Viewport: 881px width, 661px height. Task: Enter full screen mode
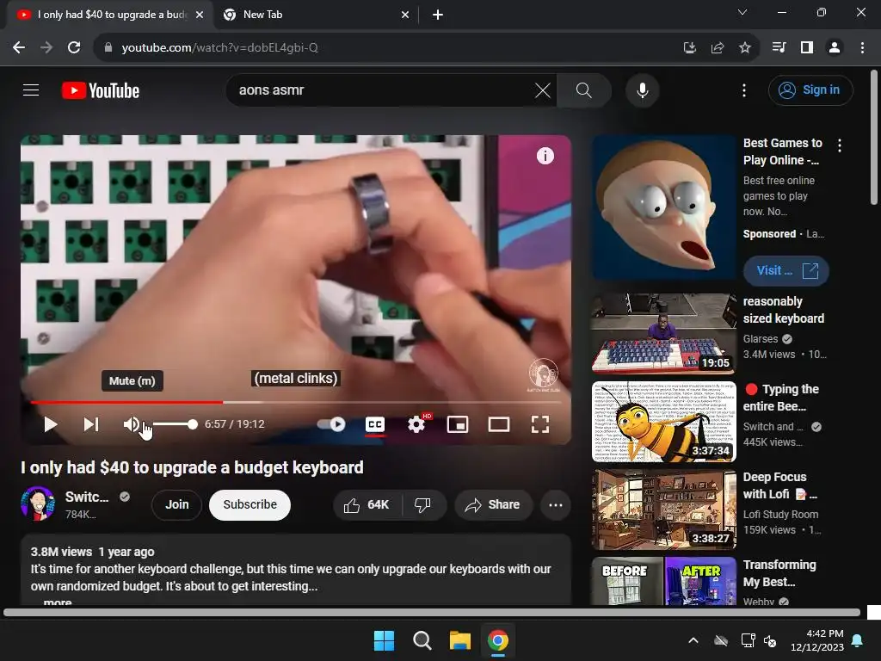tap(540, 424)
